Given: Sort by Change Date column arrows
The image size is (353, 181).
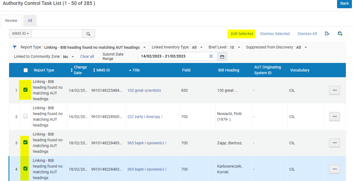Looking at the screenshot, I should tap(72, 70).
